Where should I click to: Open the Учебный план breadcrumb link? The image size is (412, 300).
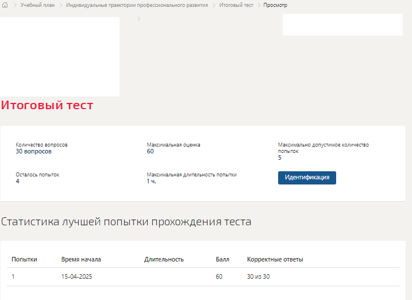[x=37, y=5]
